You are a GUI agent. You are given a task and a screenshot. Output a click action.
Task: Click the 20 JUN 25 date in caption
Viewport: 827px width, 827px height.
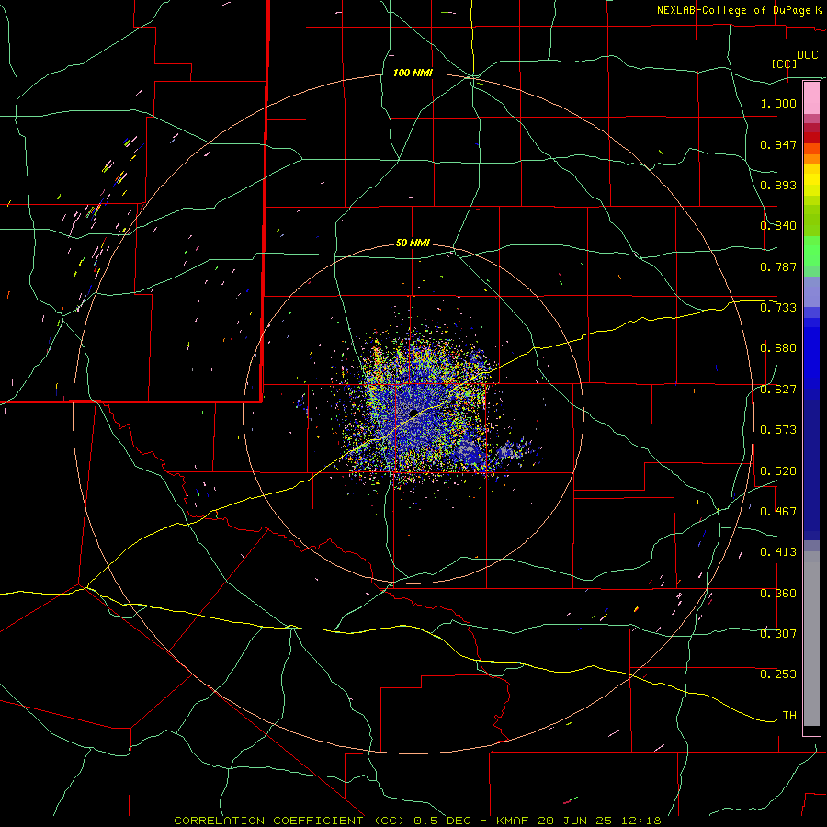[x=575, y=821]
